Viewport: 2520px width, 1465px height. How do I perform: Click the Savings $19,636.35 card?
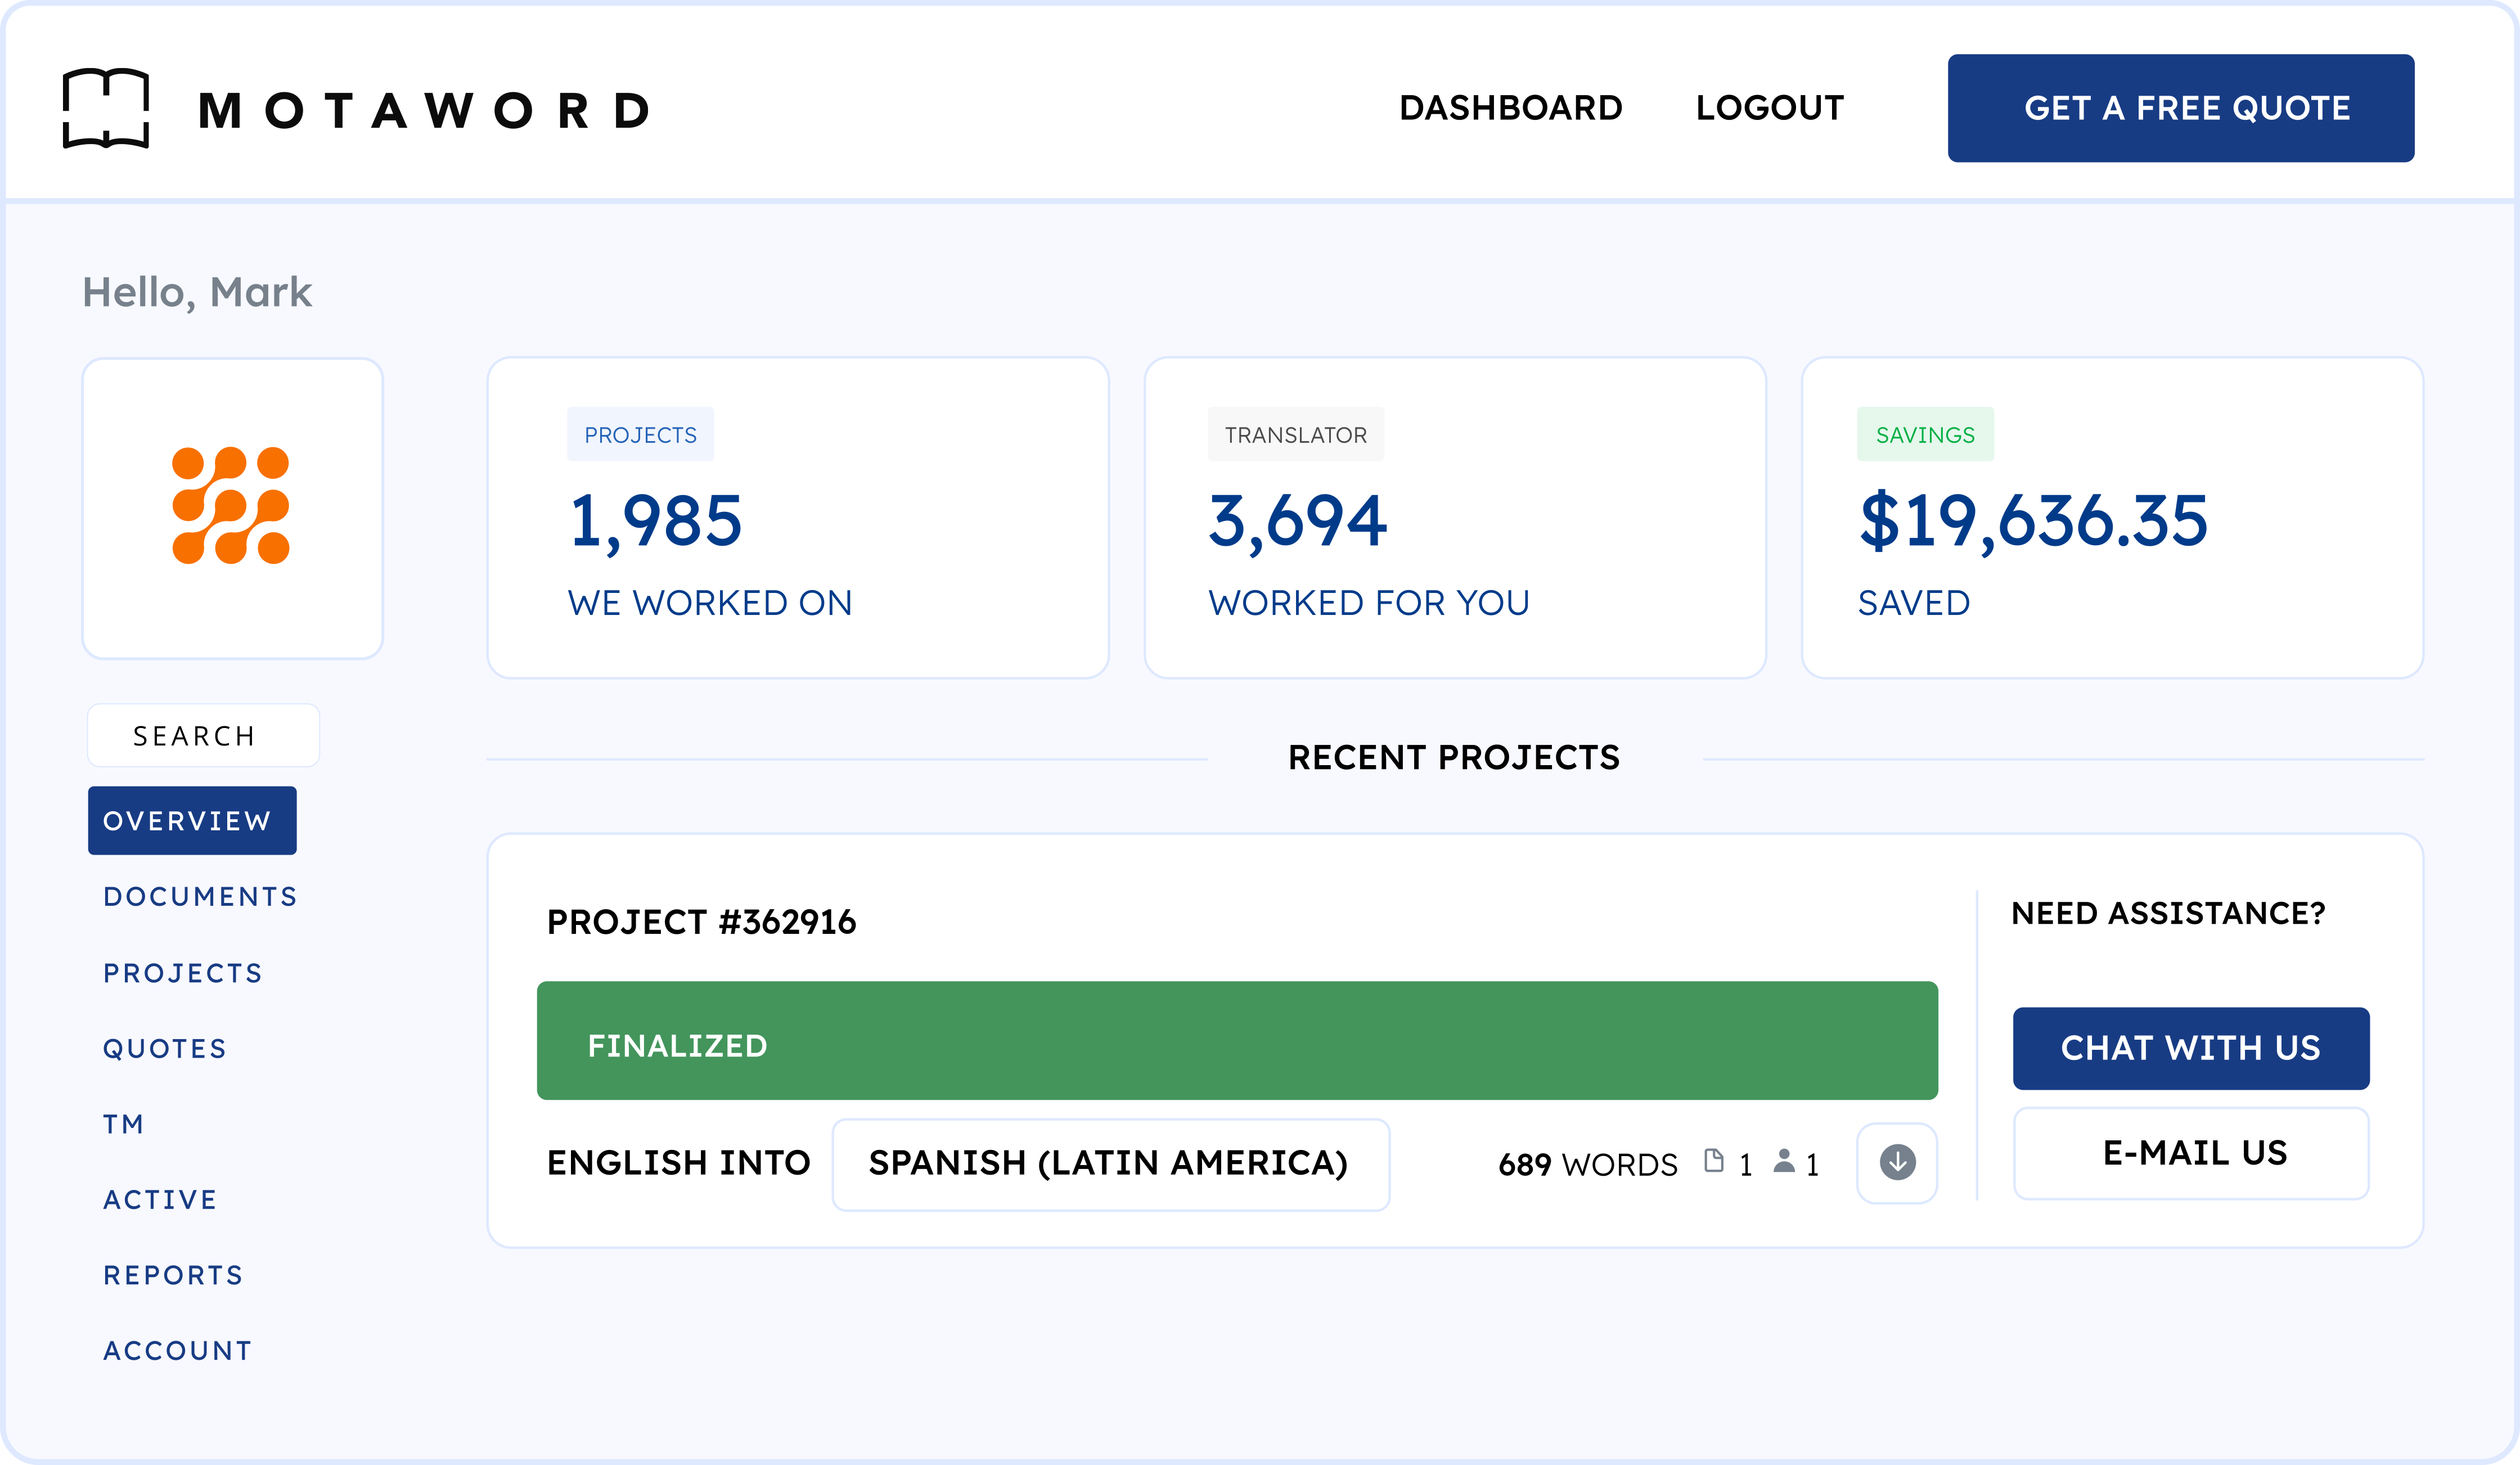2112,518
